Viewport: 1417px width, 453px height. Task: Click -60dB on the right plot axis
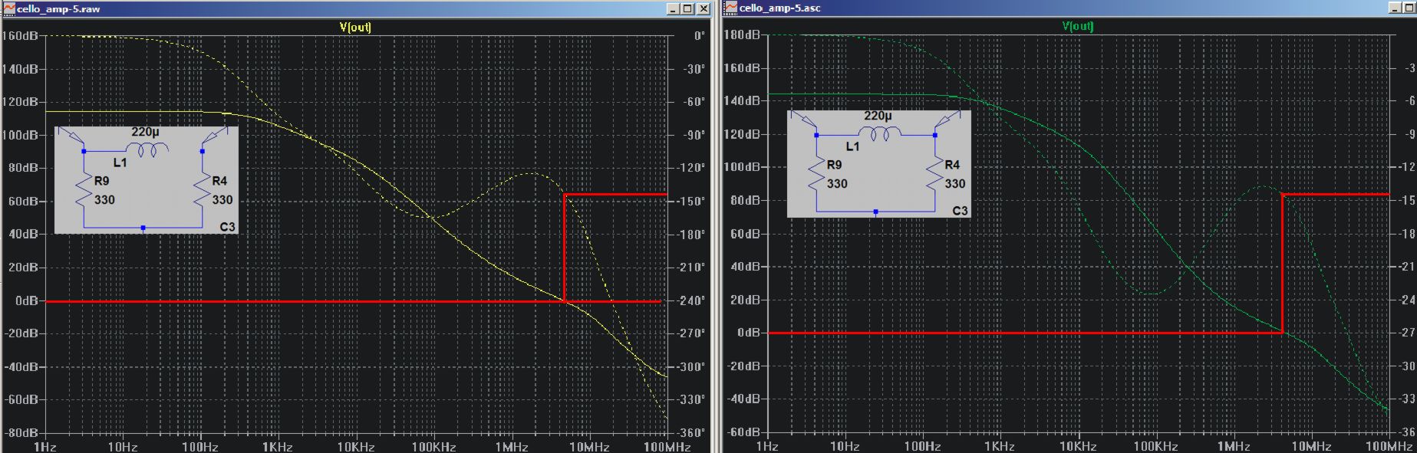coord(743,432)
